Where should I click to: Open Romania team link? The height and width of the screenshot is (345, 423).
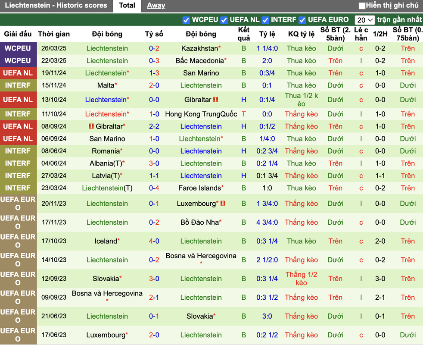pos(106,151)
